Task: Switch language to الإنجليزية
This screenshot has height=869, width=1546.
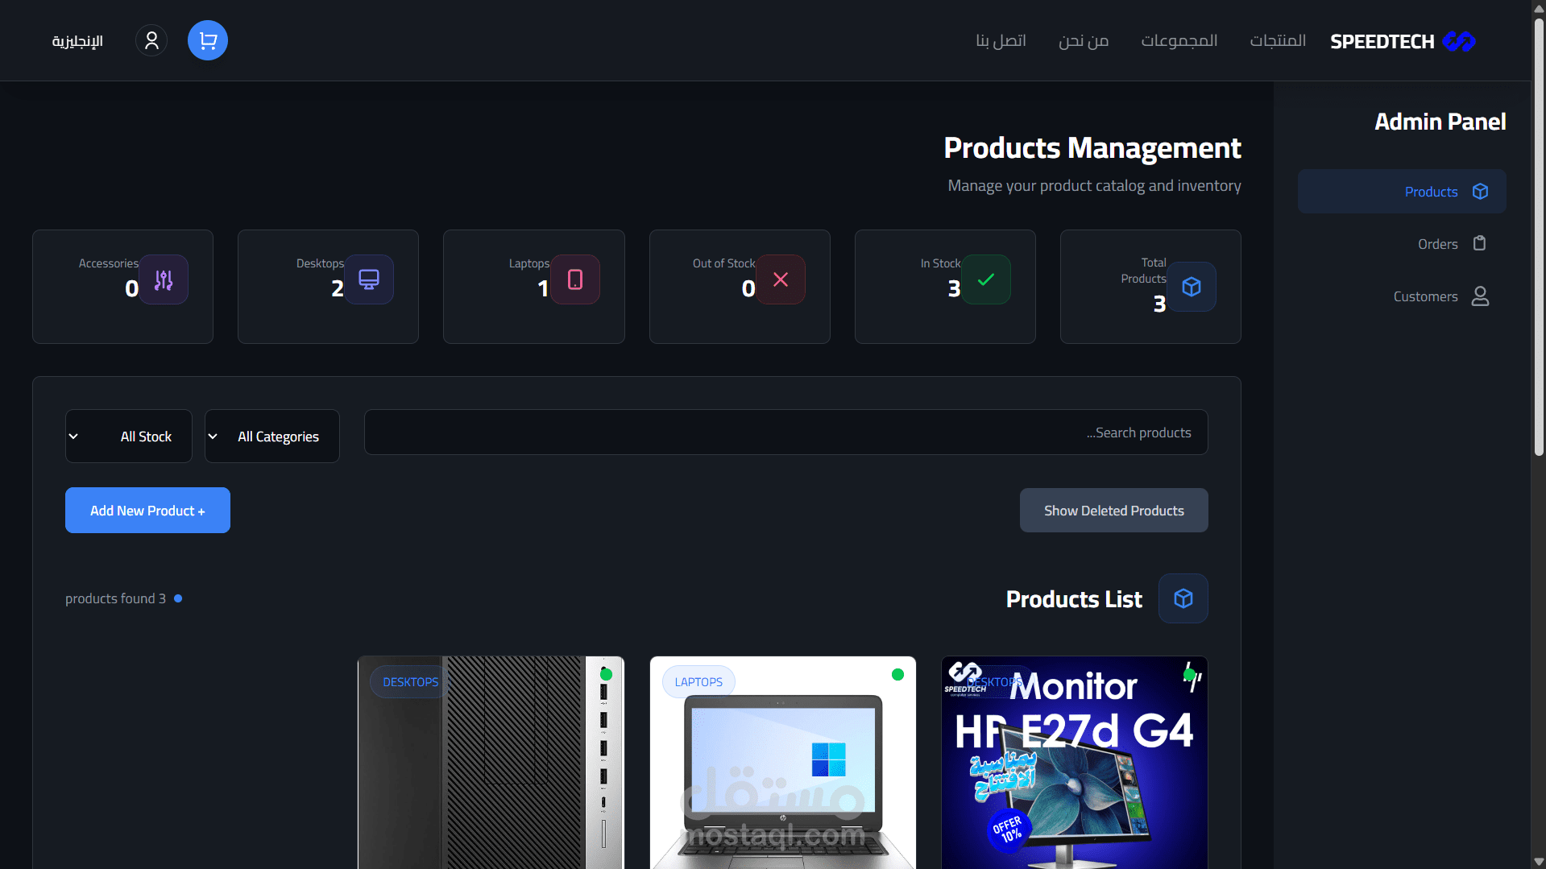Action: point(77,41)
